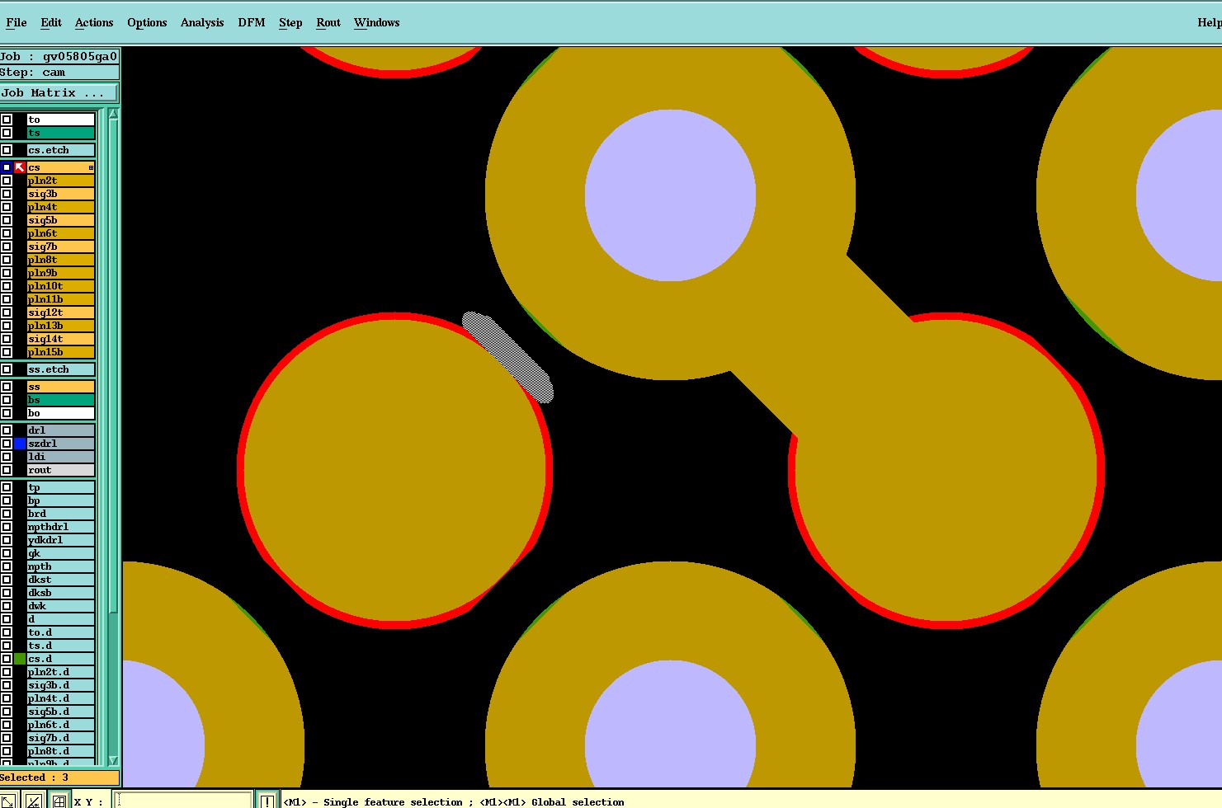Select the npthdrl layer name
Viewport: 1222px width, 808px height.
61,527
